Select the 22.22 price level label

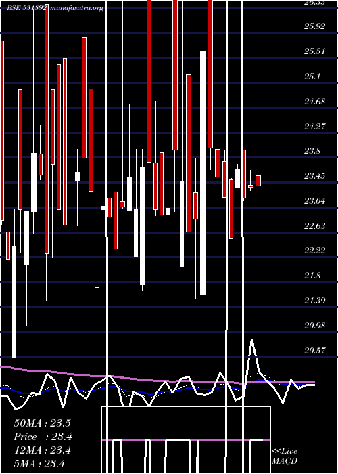coord(315,251)
